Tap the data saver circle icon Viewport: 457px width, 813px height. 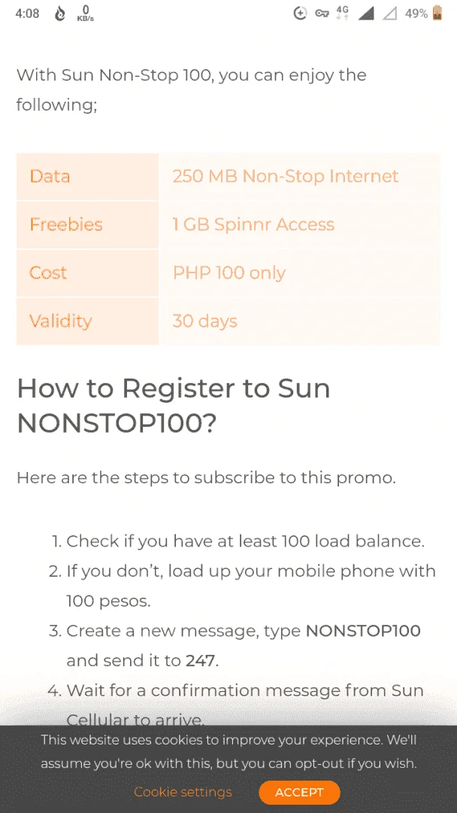point(300,14)
